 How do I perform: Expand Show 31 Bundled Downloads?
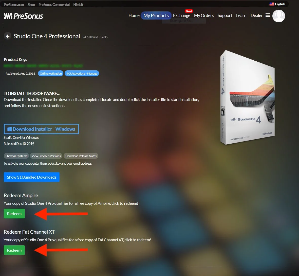(32, 177)
